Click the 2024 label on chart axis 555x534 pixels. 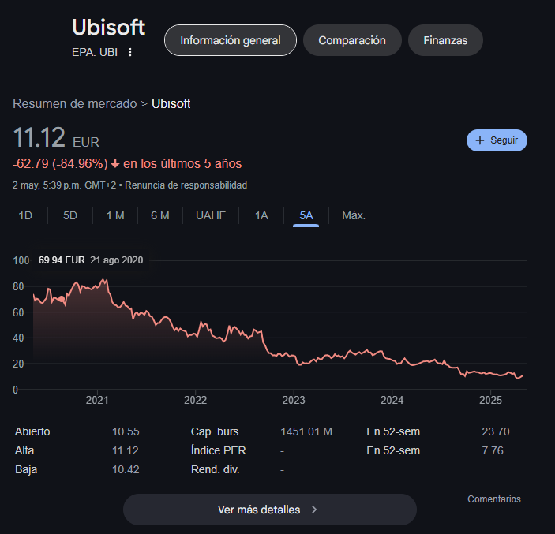[x=392, y=400]
